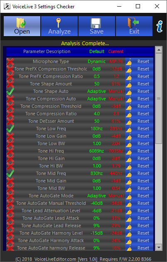Click the Open folder button
The height and width of the screenshot is (262, 167).
[x=22, y=26]
